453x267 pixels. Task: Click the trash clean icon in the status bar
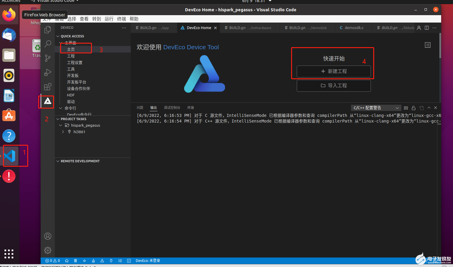click(x=76, y=261)
